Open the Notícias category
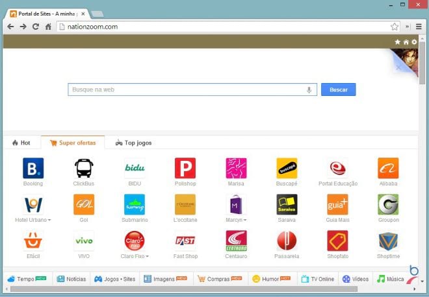429x297 pixels. [71, 279]
